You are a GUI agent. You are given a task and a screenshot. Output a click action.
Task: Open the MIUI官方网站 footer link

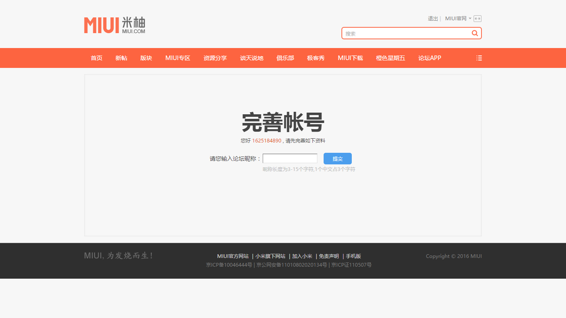(x=233, y=256)
